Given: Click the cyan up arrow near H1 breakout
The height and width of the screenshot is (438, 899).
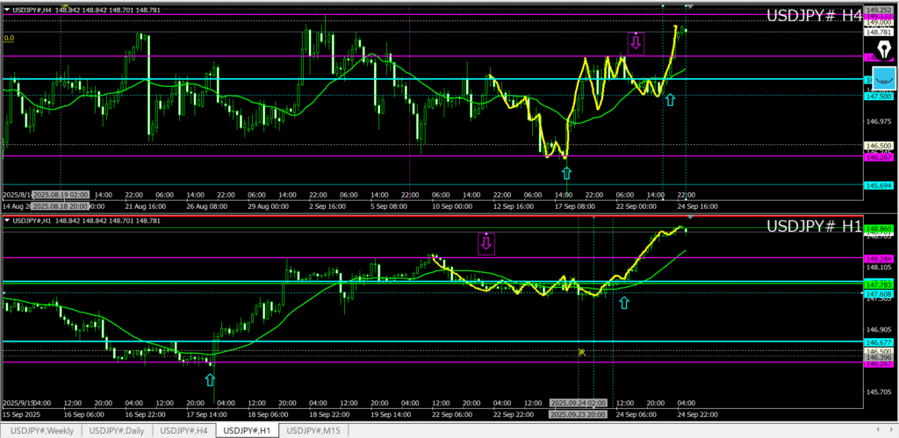Looking at the screenshot, I should click(624, 303).
